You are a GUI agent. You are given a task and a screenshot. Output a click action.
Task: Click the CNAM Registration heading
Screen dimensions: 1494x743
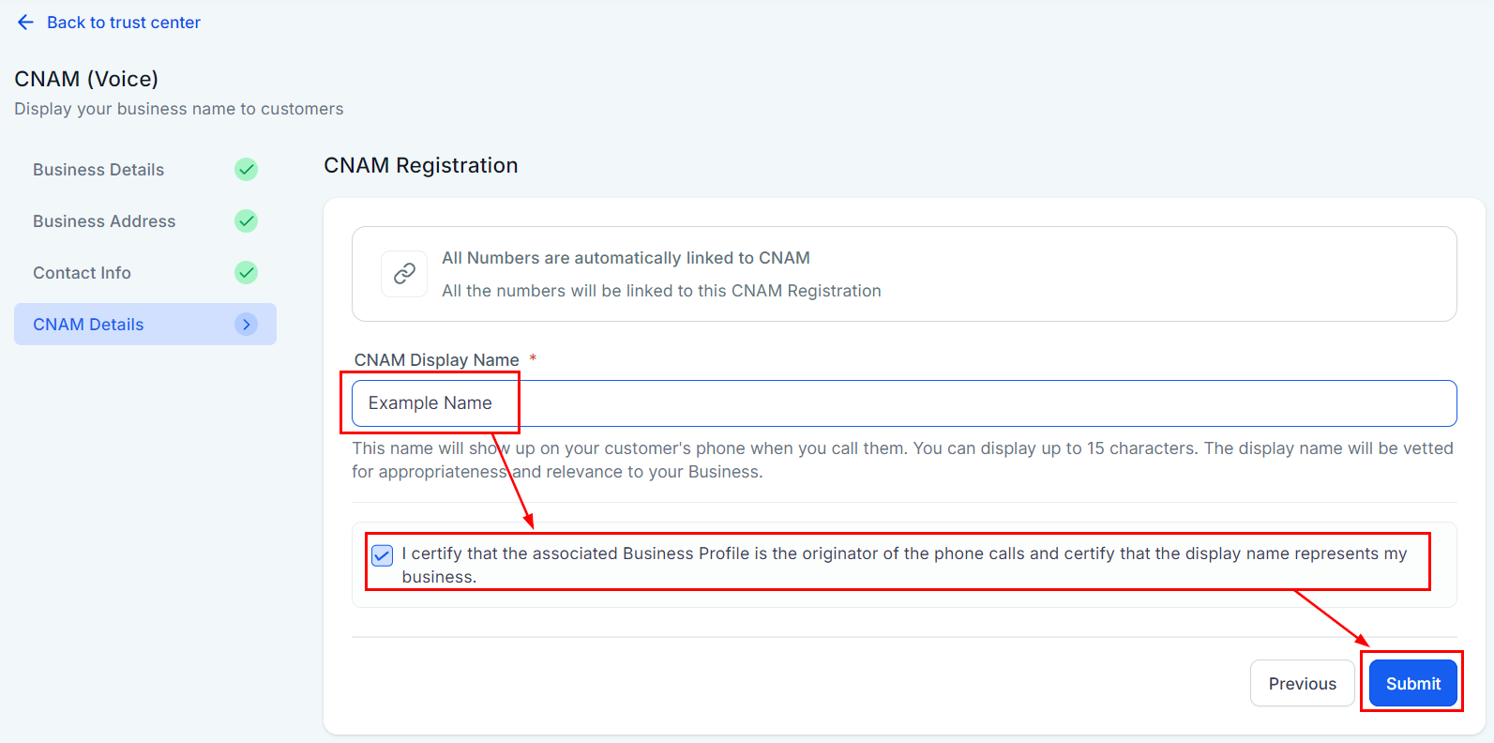coord(421,166)
